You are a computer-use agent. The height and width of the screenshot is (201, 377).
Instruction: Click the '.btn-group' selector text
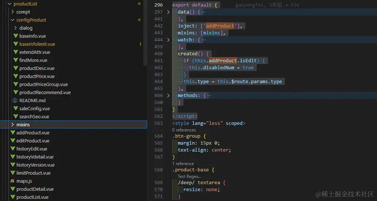point(186,136)
